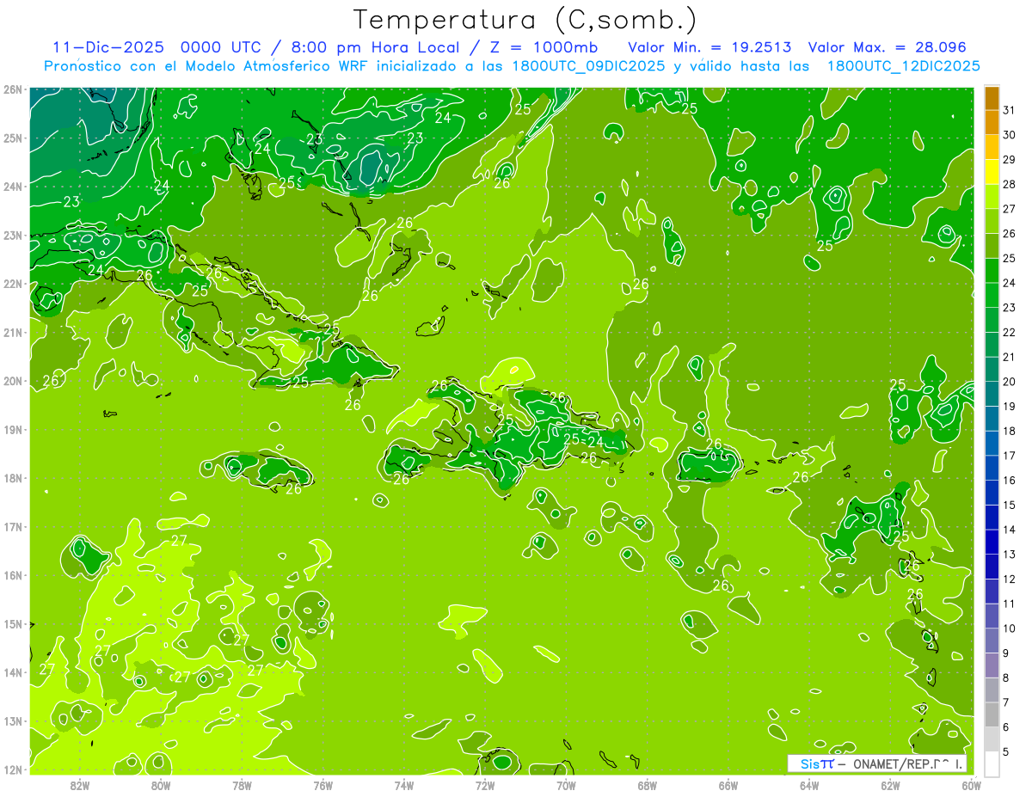Screen dimensions: 1032x797
Task: Click the 12N latitude axis label
Action: (x=12, y=769)
